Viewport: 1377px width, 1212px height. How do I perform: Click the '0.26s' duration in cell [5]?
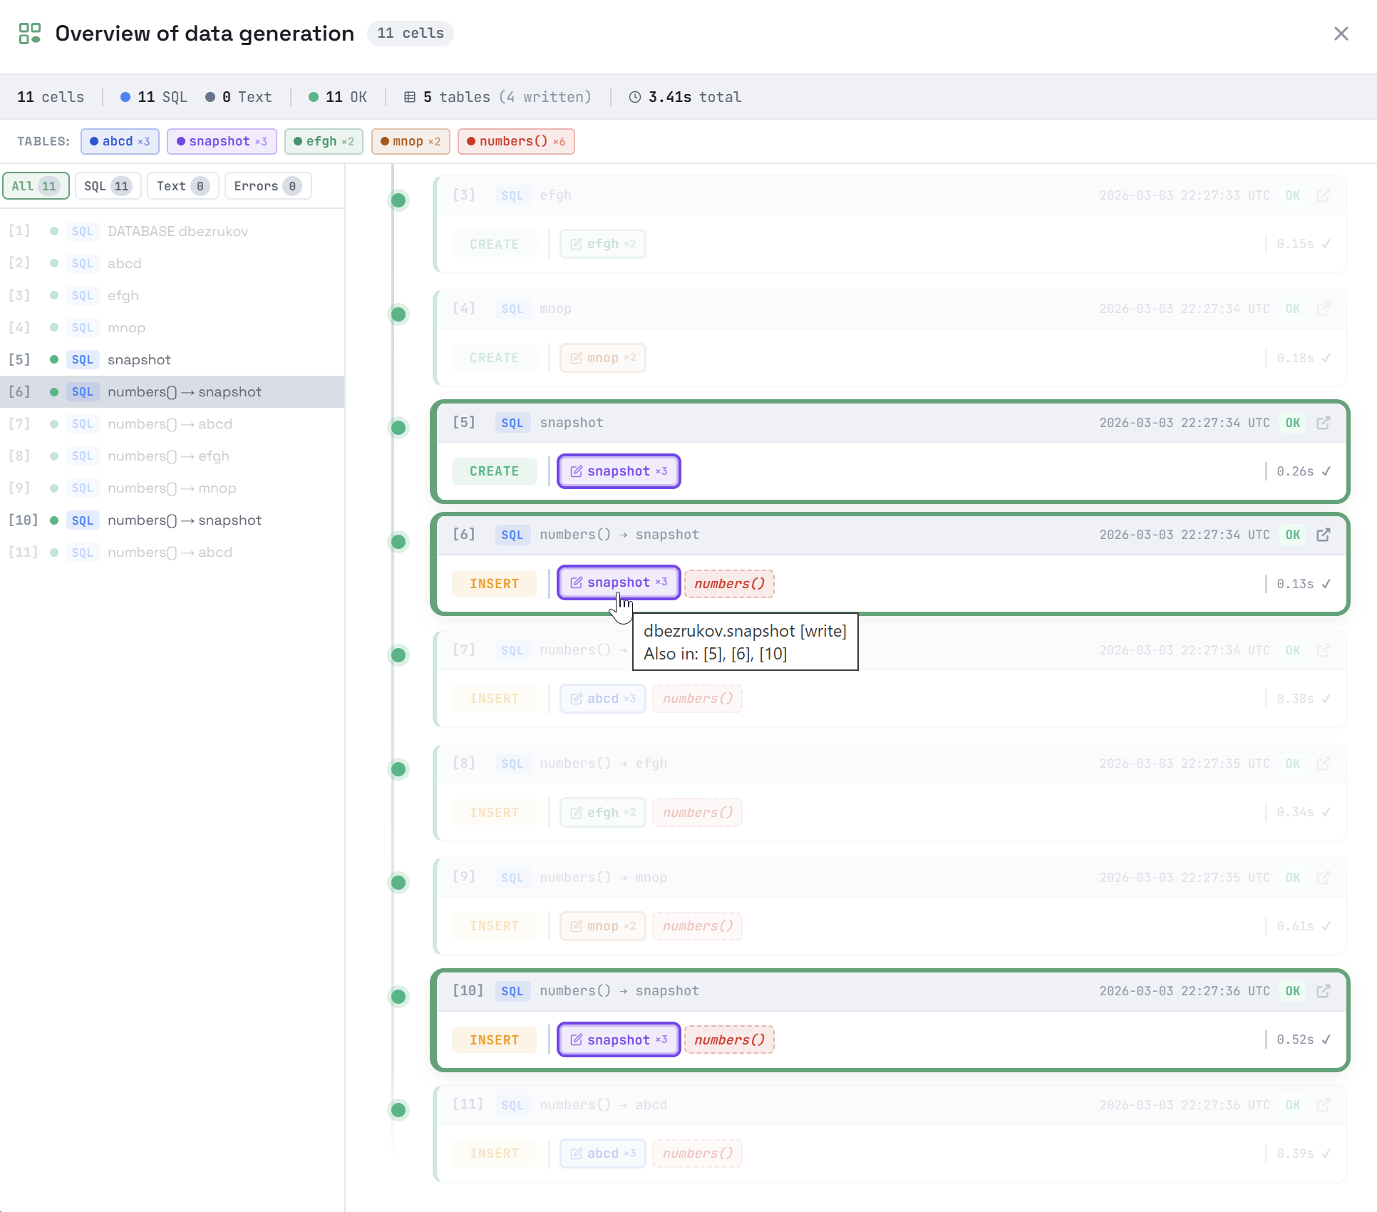coord(1295,471)
